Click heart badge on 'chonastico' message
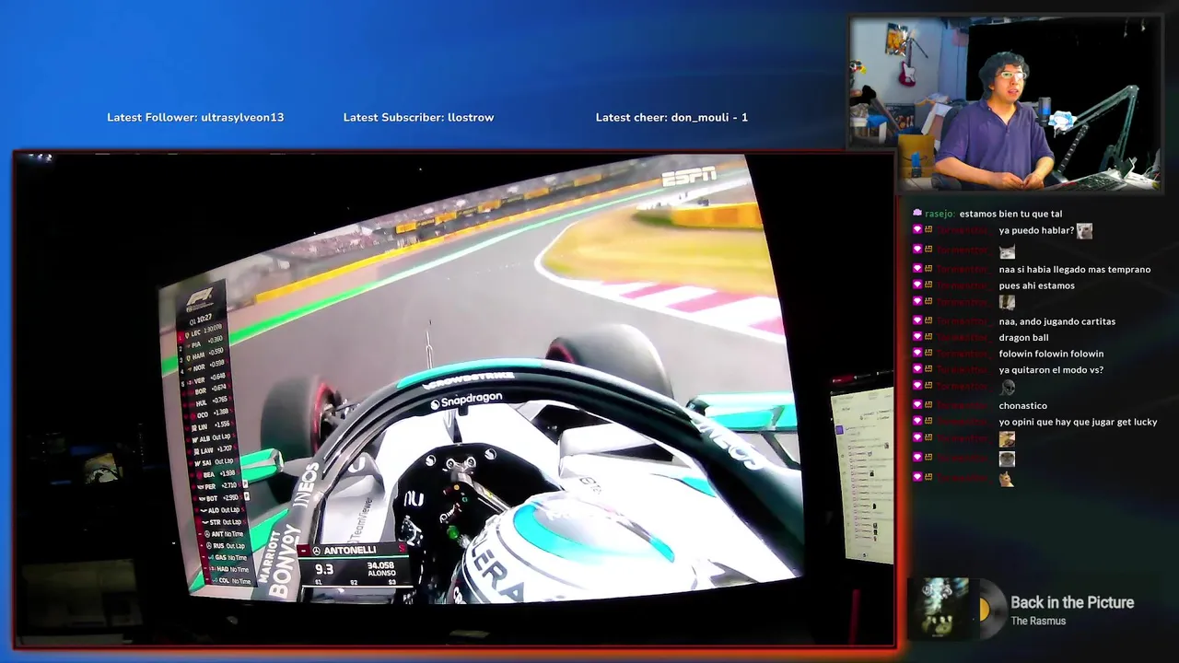1179x663 pixels. 917,405
